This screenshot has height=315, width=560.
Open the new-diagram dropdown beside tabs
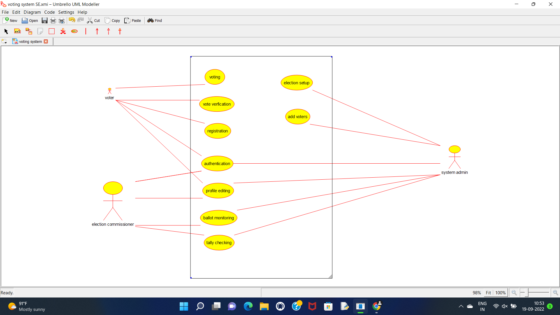(x=4, y=41)
